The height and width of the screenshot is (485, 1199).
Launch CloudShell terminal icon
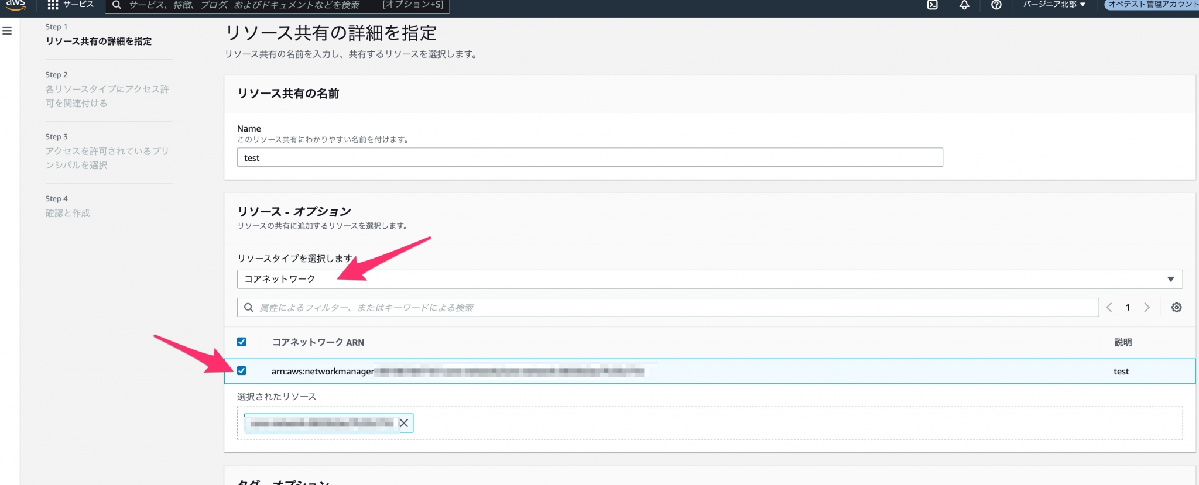coord(933,5)
